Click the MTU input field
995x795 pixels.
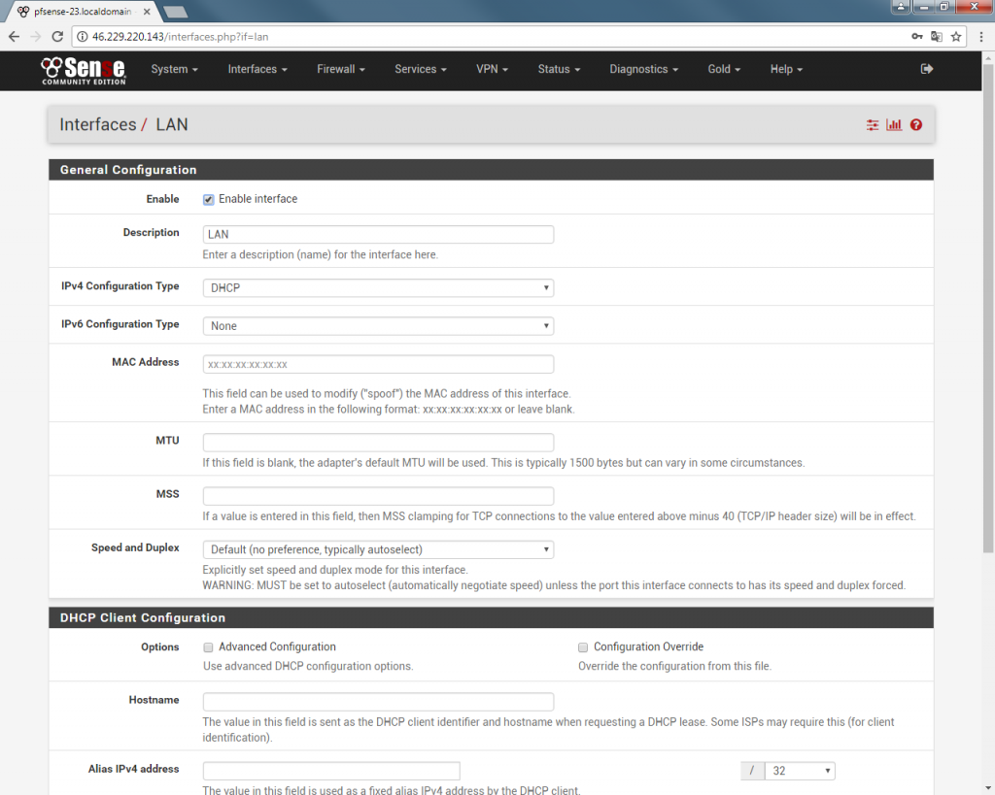(x=378, y=443)
